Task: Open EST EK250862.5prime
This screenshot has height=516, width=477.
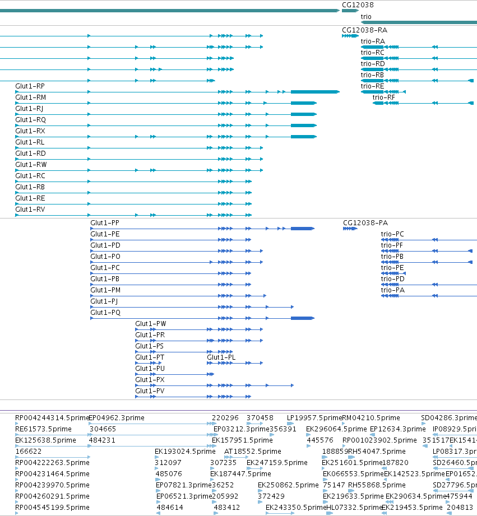Action: tap(288, 485)
